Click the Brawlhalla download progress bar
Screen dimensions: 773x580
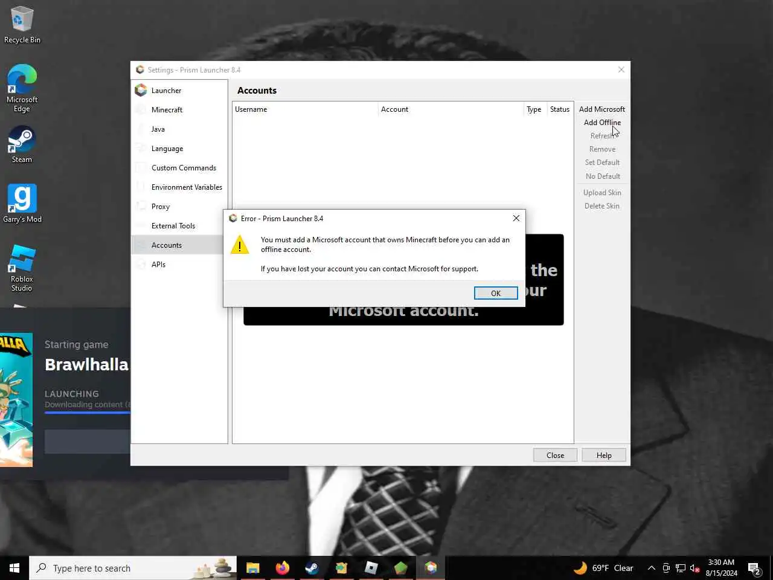[88, 413]
